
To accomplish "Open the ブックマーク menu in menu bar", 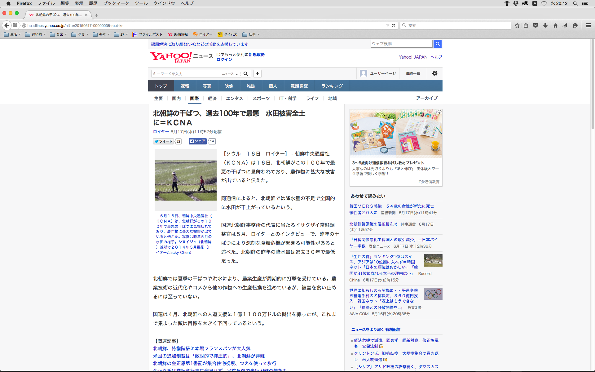I will tap(116, 3).
